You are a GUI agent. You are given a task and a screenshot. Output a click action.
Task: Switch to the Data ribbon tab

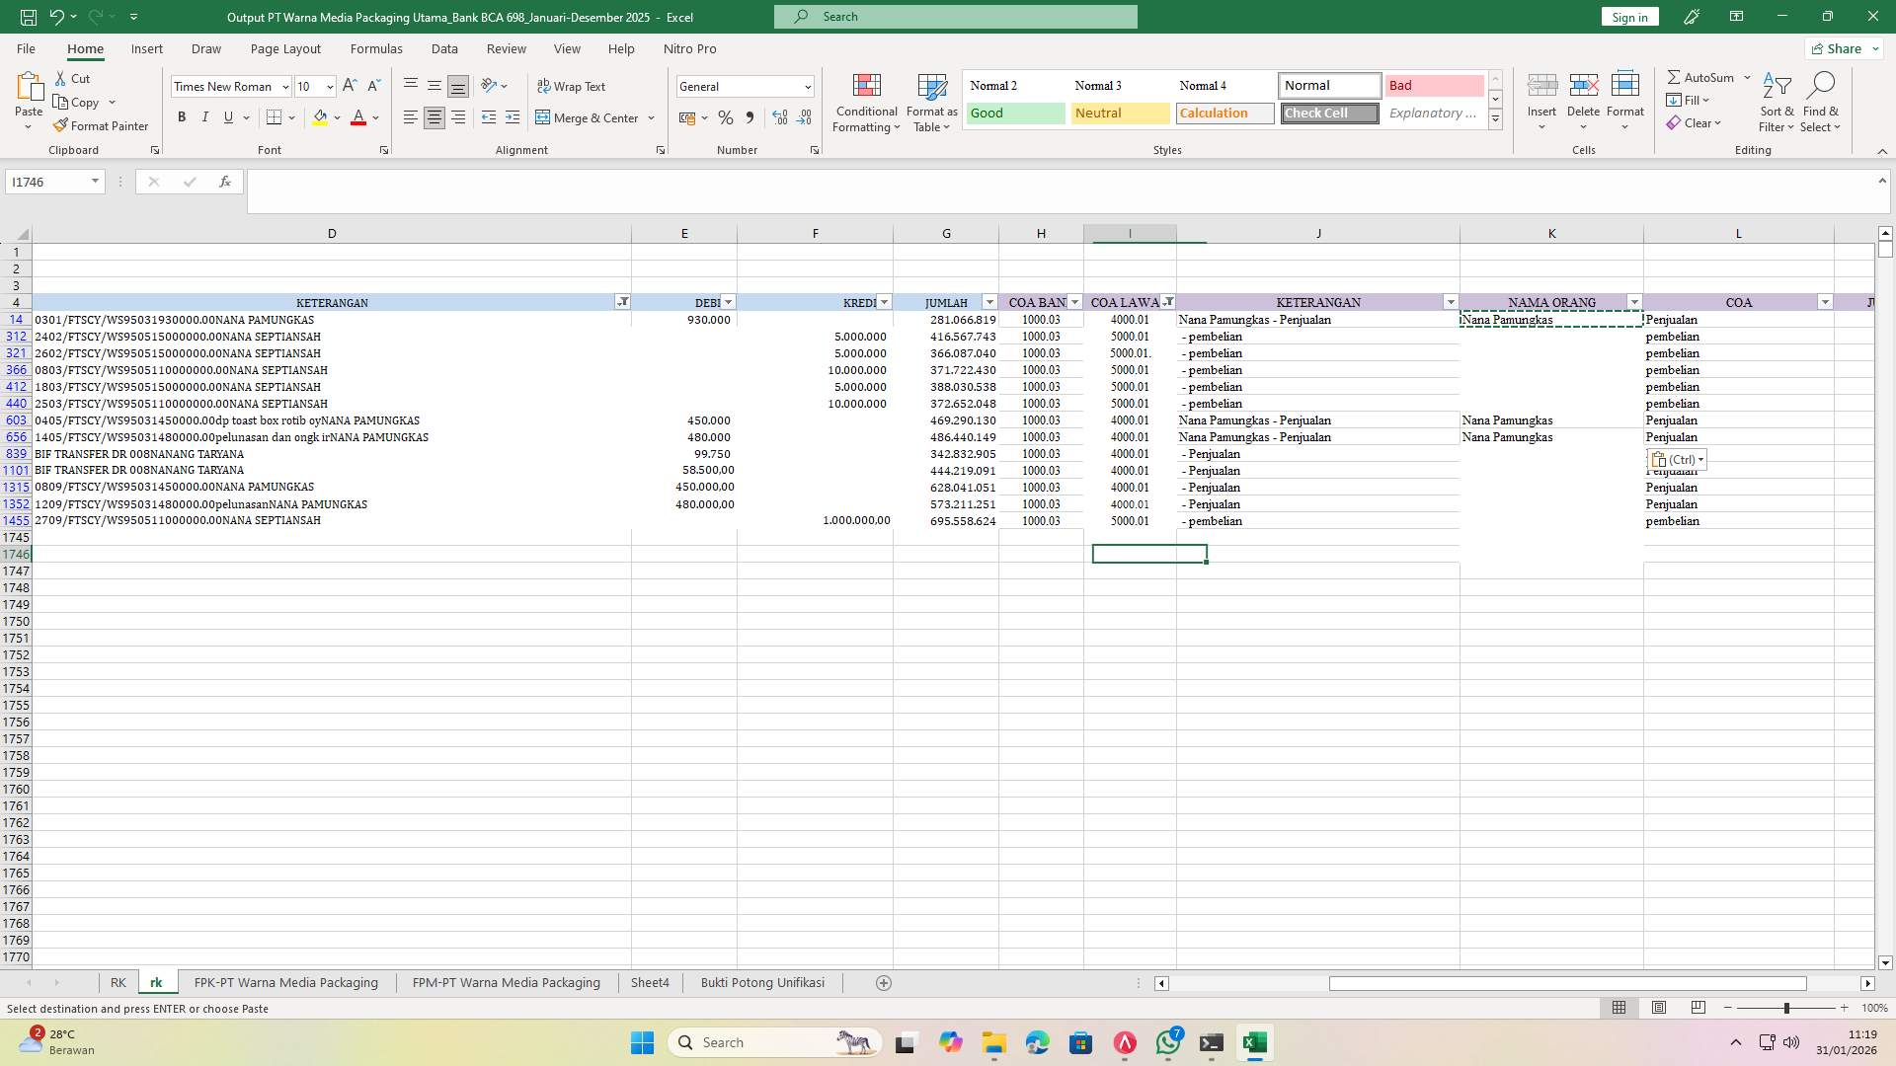[444, 48]
